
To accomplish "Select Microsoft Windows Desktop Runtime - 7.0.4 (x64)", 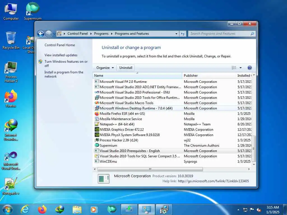I will 173,108.
